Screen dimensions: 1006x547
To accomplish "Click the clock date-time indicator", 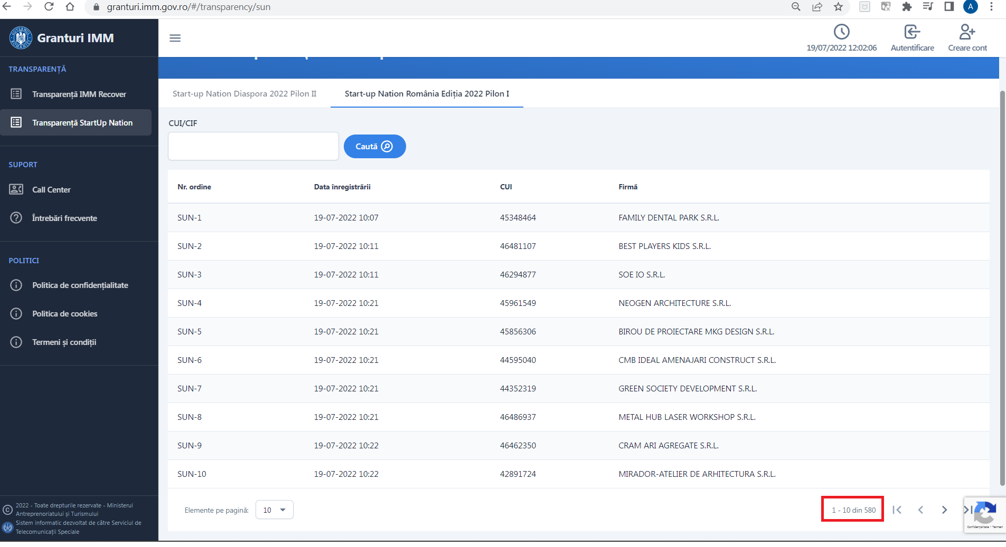I will coord(841,38).
